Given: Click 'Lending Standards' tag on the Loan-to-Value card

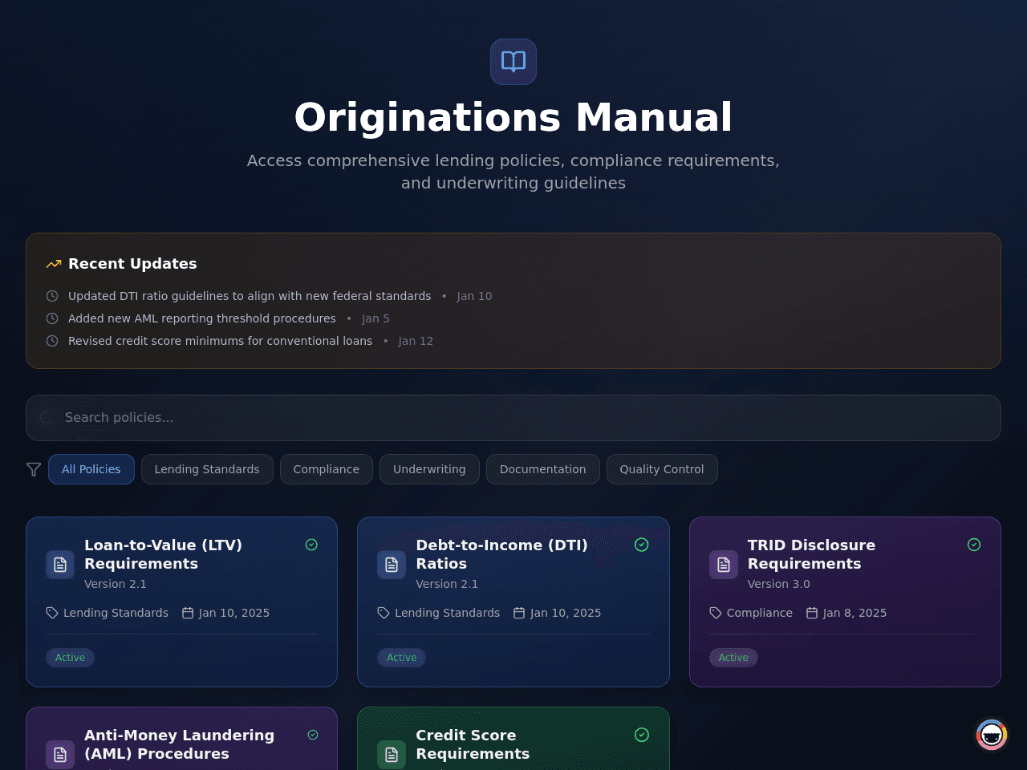Looking at the screenshot, I should pyautogui.click(x=116, y=613).
